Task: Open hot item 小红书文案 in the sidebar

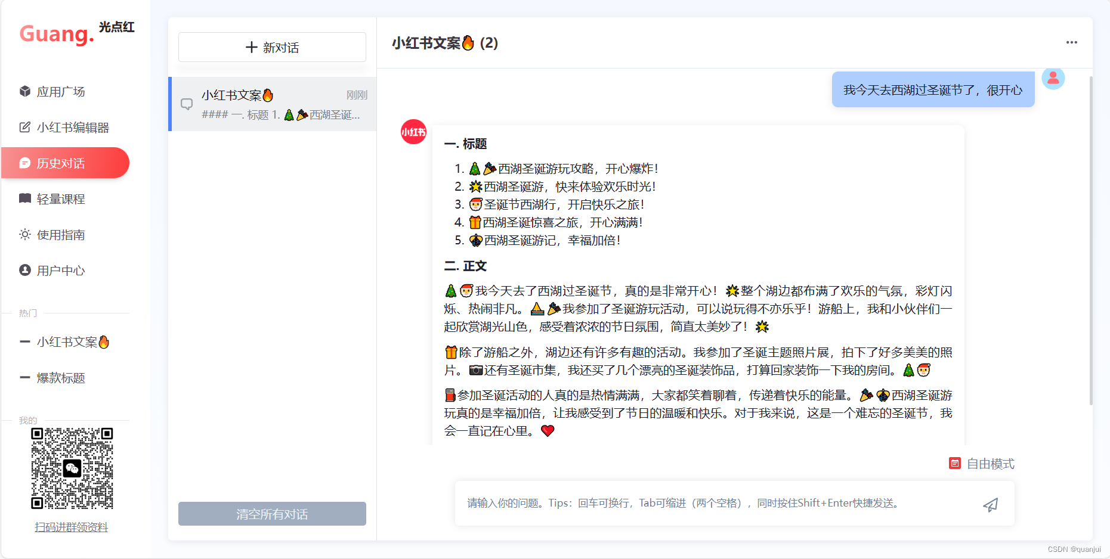Action: tap(66, 341)
